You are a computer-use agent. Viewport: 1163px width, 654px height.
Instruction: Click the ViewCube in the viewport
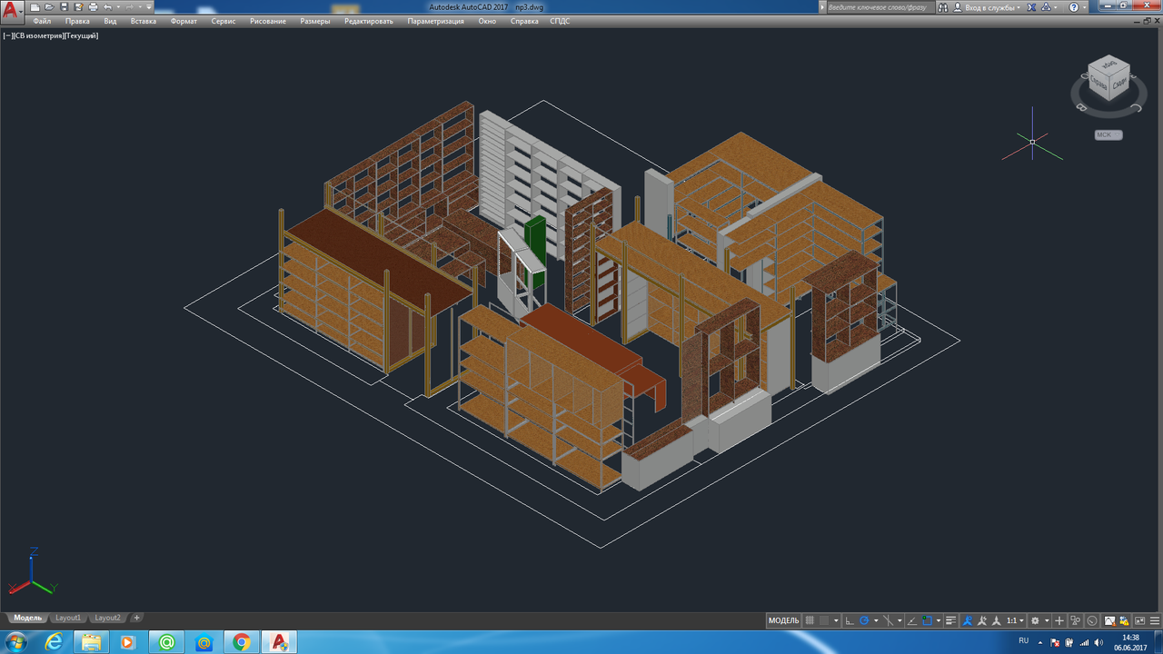(1108, 78)
